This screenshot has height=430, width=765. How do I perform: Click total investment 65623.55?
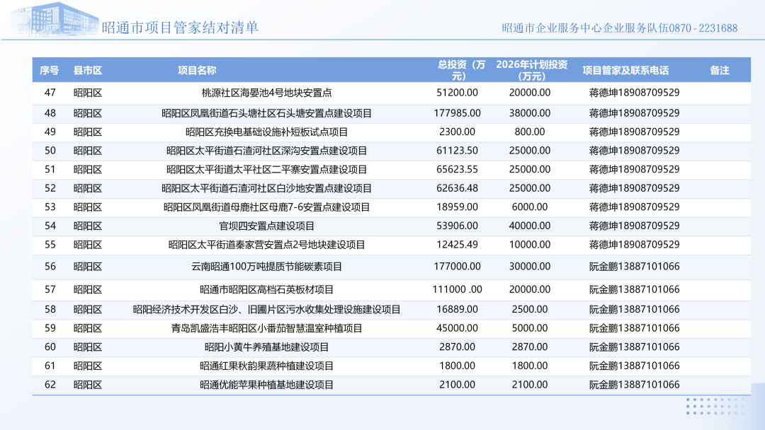click(x=457, y=170)
